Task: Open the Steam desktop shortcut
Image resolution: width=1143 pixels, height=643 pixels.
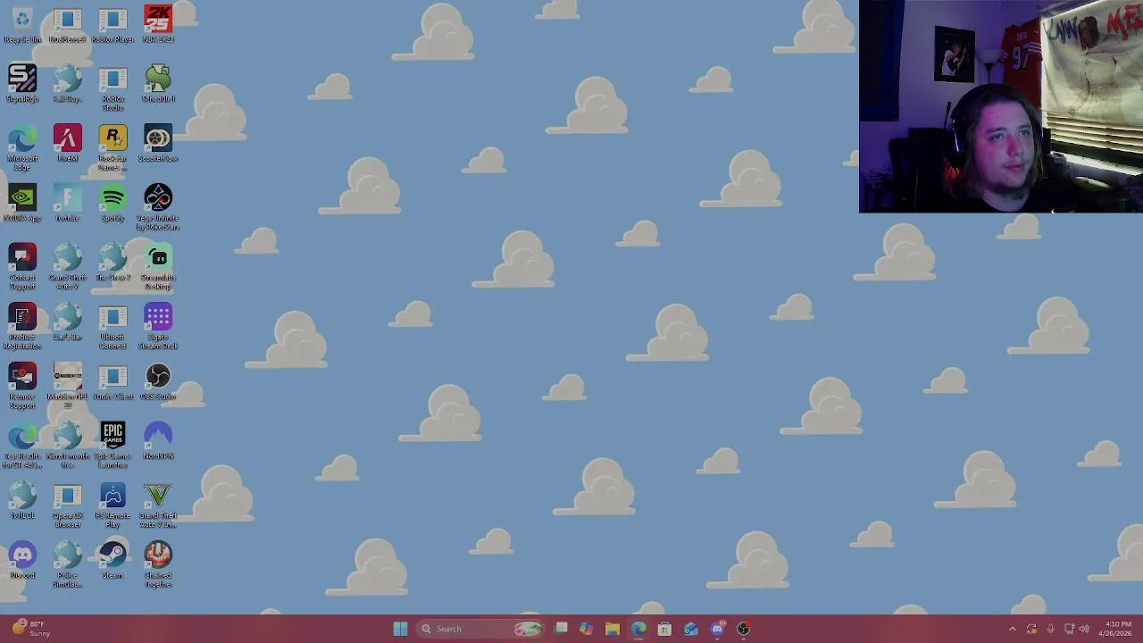Action: [113, 561]
